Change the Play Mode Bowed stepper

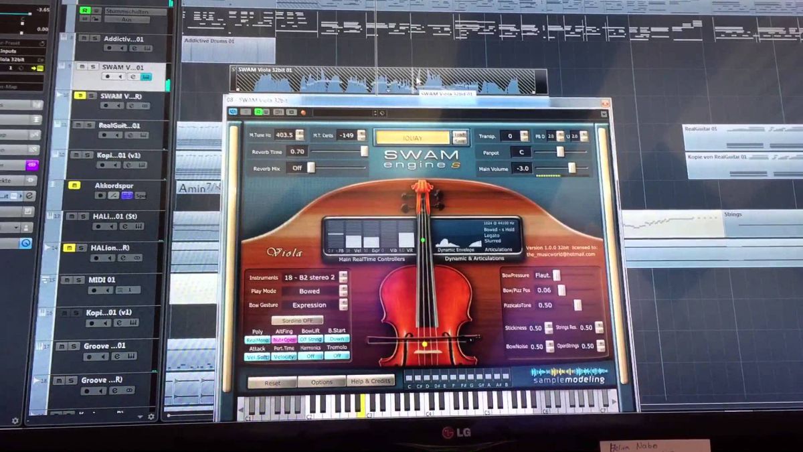(x=343, y=291)
